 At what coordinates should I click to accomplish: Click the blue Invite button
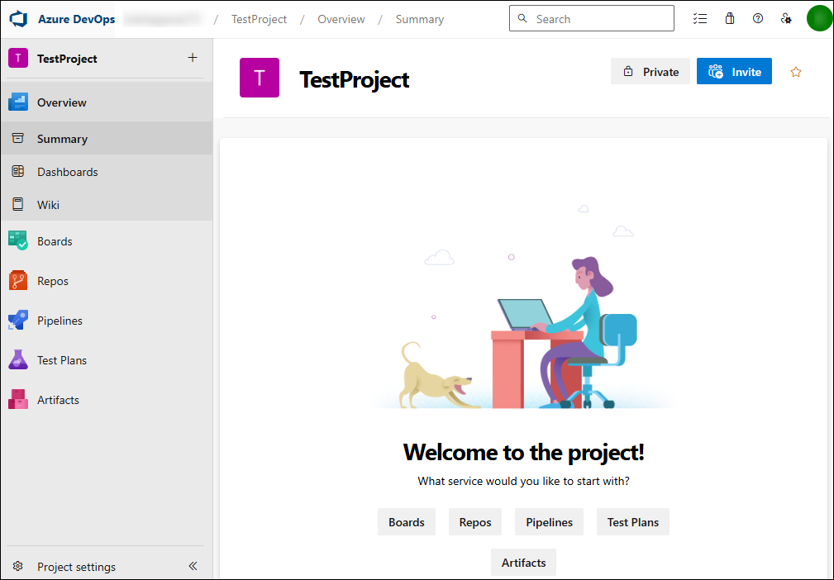pos(734,71)
